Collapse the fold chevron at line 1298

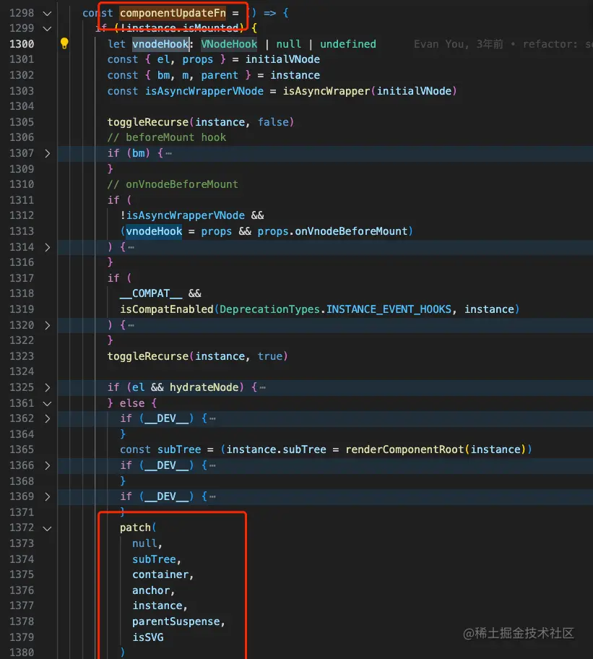48,14
